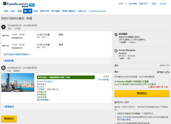Click total price NT$31,374 next to 總計

[x=163, y=72]
